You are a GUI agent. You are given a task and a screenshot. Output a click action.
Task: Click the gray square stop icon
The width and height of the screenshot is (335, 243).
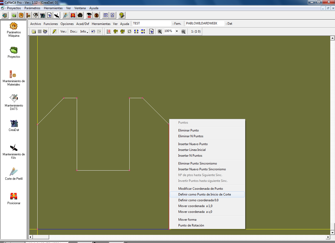pyautogui.click(x=39, y=31)
